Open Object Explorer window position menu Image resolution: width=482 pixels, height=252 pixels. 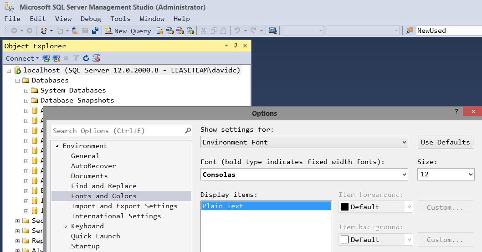tap(226, 46)
